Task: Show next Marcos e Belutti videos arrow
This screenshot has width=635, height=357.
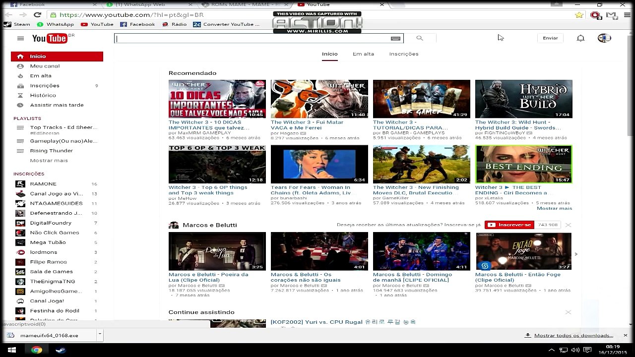Action: [x=576, y=254]
